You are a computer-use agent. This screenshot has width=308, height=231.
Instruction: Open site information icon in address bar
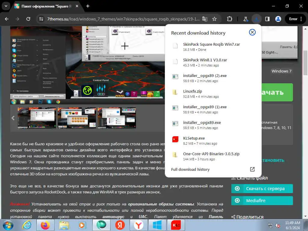click(x=41, y=19)
